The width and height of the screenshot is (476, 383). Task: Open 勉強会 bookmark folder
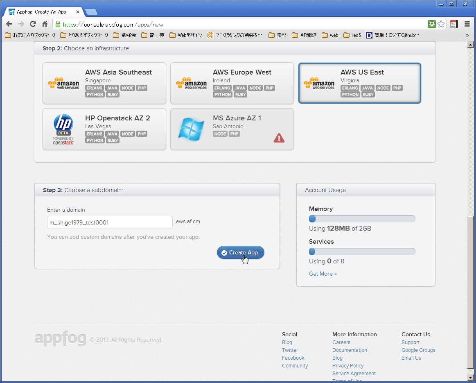(x=125, y=35)
